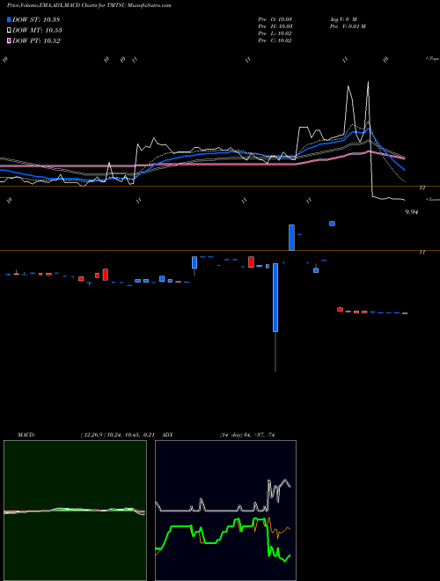The height and width of the screenshot is (581, 440).
Task: Click the 'Pre O: 10.03' value
Action: click(275, 18)
